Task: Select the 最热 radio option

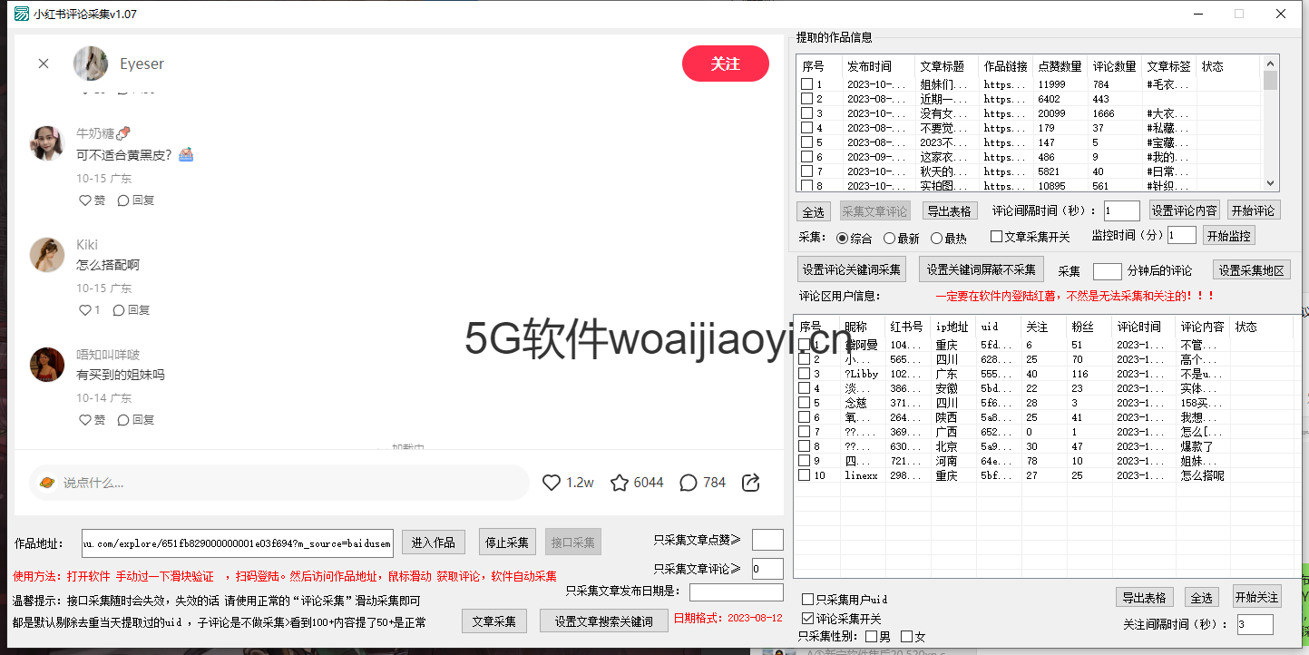Action: click(x=937, y=239)
